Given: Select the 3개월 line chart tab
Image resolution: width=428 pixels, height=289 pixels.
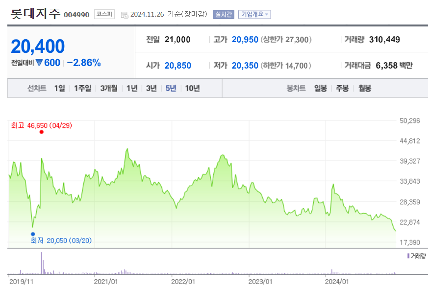Looking at the screenshot, I should pos(109,88).
